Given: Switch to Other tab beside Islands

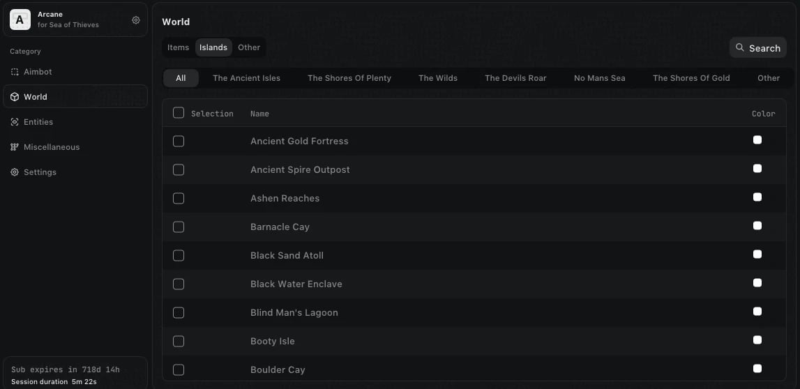Looking at the screenshot, I should pyautogui.click(x=249, y=47).
